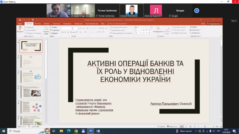
Task: Click Shape Fill (Заливка фигуры)
Action: 179,27
